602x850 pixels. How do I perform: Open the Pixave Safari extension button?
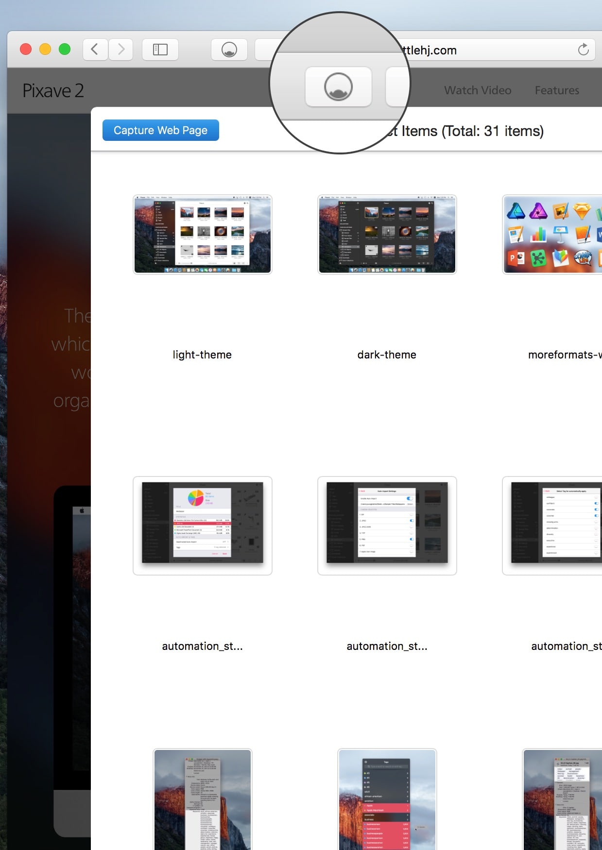229,50
